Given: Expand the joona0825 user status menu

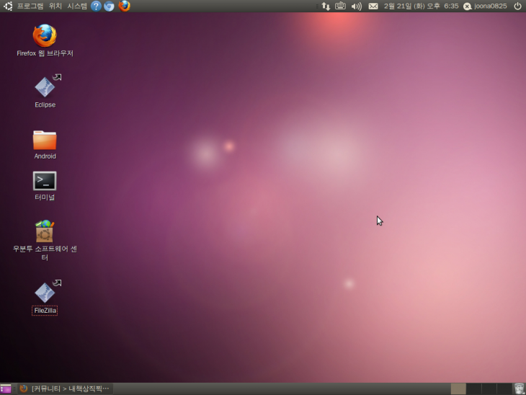Looking at the screenshot, I should (485, 6).
